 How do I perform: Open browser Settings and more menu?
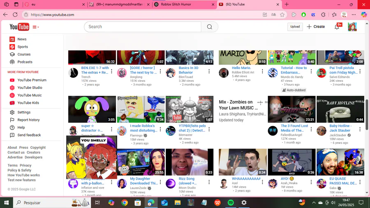click(354, 15)
